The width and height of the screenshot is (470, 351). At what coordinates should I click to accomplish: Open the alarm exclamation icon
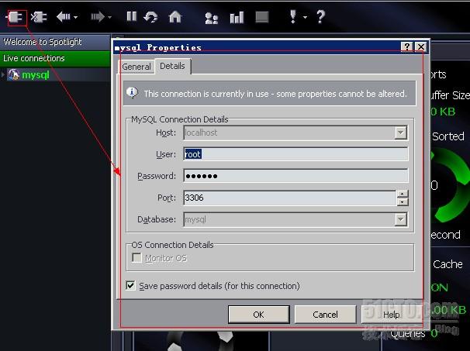[x=293, y=16]
